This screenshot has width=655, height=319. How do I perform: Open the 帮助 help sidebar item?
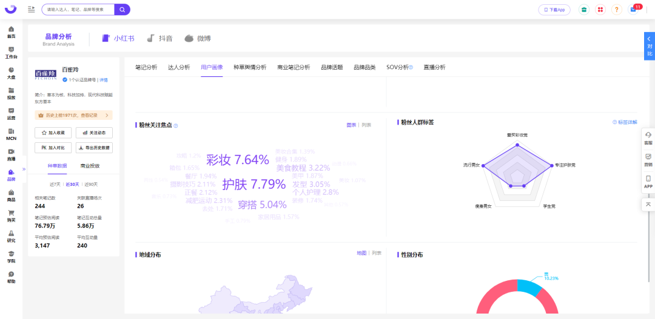pos(12,277)
